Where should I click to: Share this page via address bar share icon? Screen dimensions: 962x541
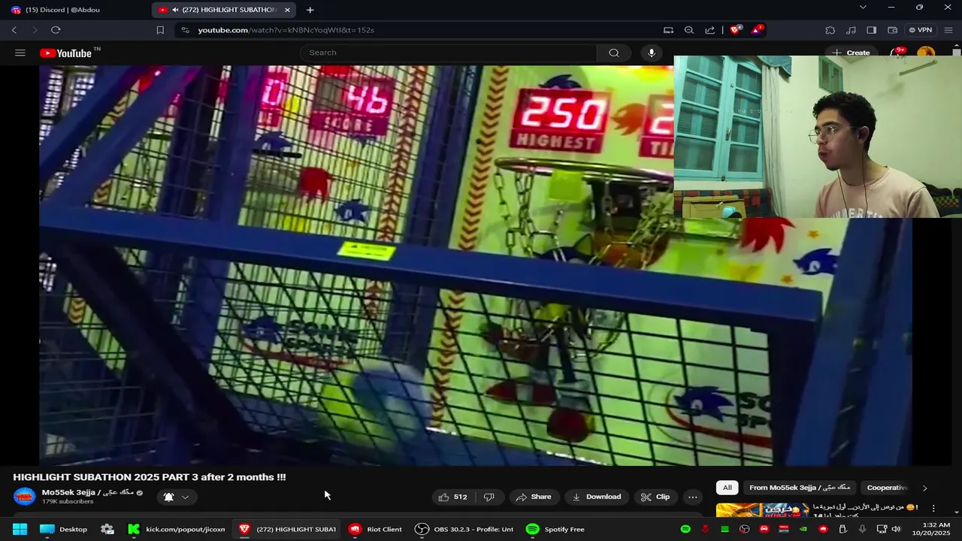(710, 30)
